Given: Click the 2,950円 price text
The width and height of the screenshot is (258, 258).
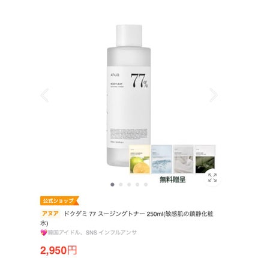Looking at the screenshot, I should [x=58, y=250].
